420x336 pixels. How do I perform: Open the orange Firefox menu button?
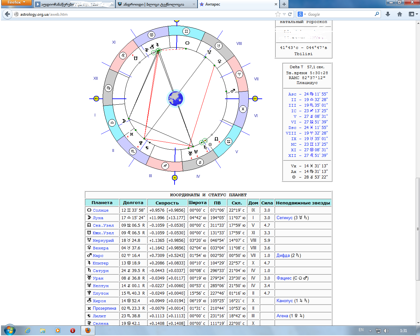click(16, 3)
